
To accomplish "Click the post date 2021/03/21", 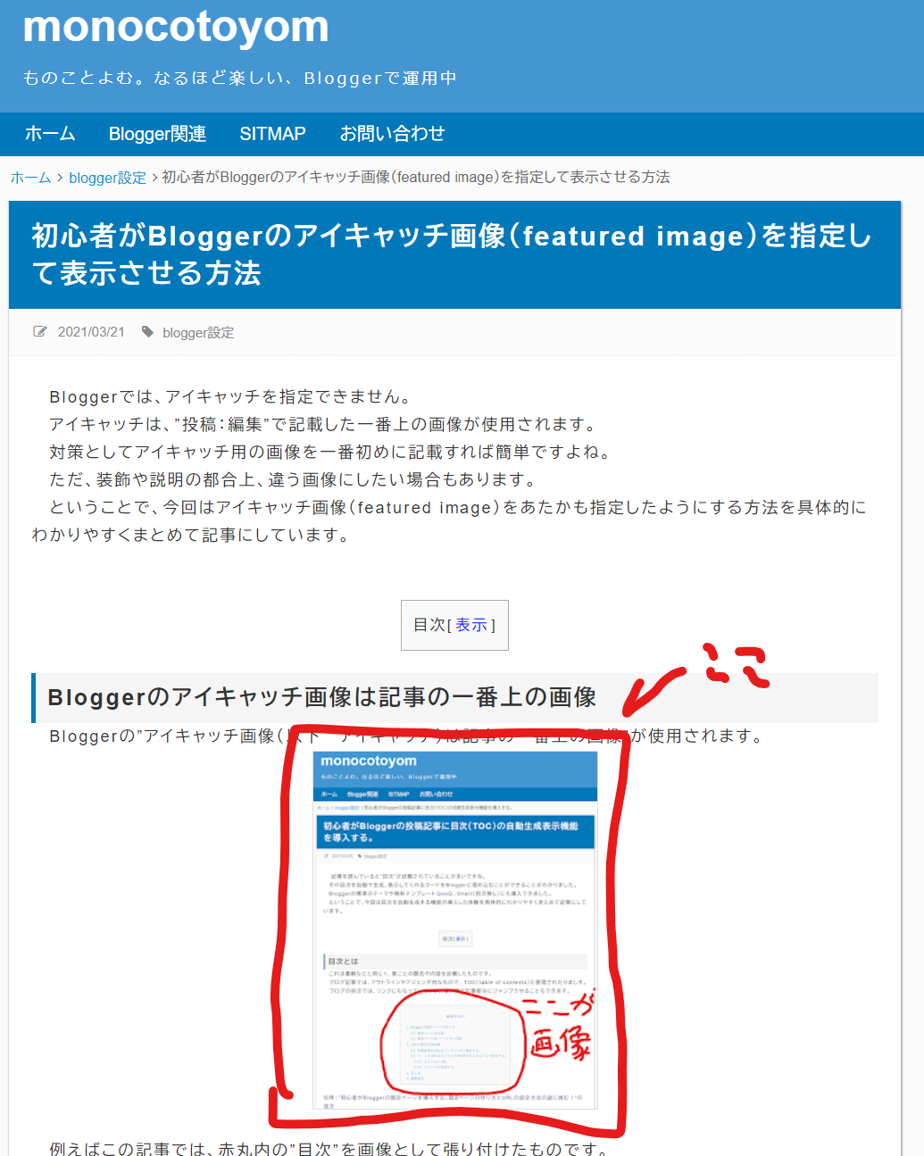I will click(x=91, y=332).
